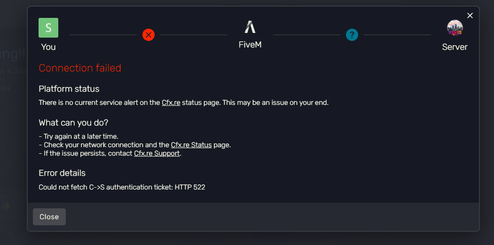Click the sparkle icon behind the dialog
This screenshot has width=494, height=245.
[6, 205]
